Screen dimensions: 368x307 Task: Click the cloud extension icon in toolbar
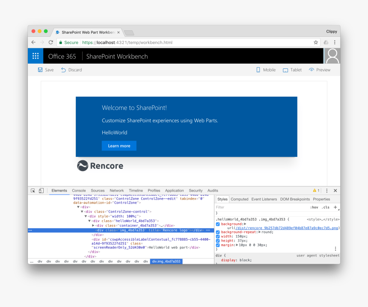[x=326, y=42]
